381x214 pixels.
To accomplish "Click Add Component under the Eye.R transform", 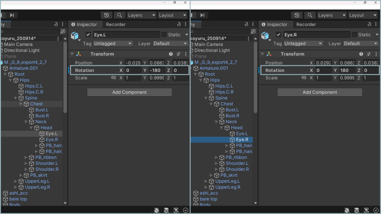I will tap(320, 92).
